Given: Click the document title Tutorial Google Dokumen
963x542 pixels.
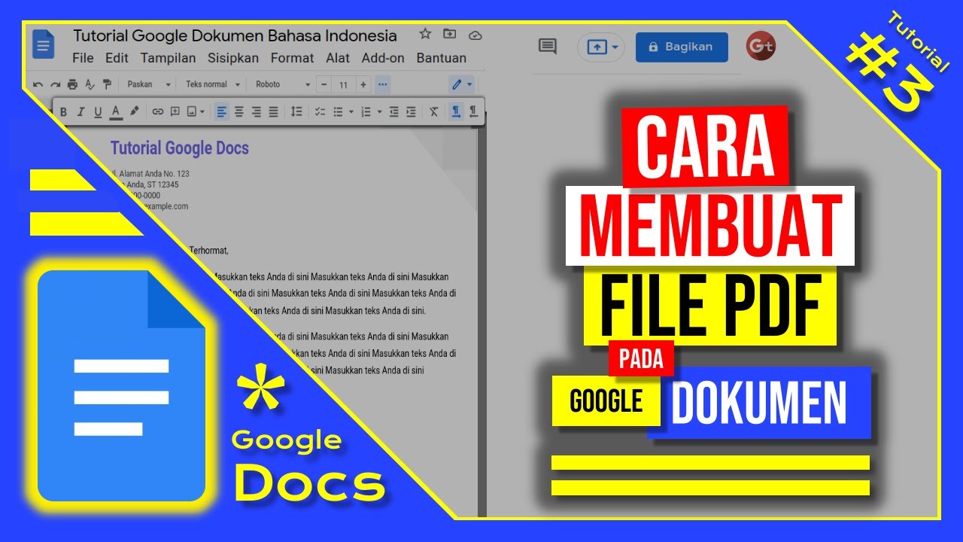Looking at the screenshot, I should point(235,35).
